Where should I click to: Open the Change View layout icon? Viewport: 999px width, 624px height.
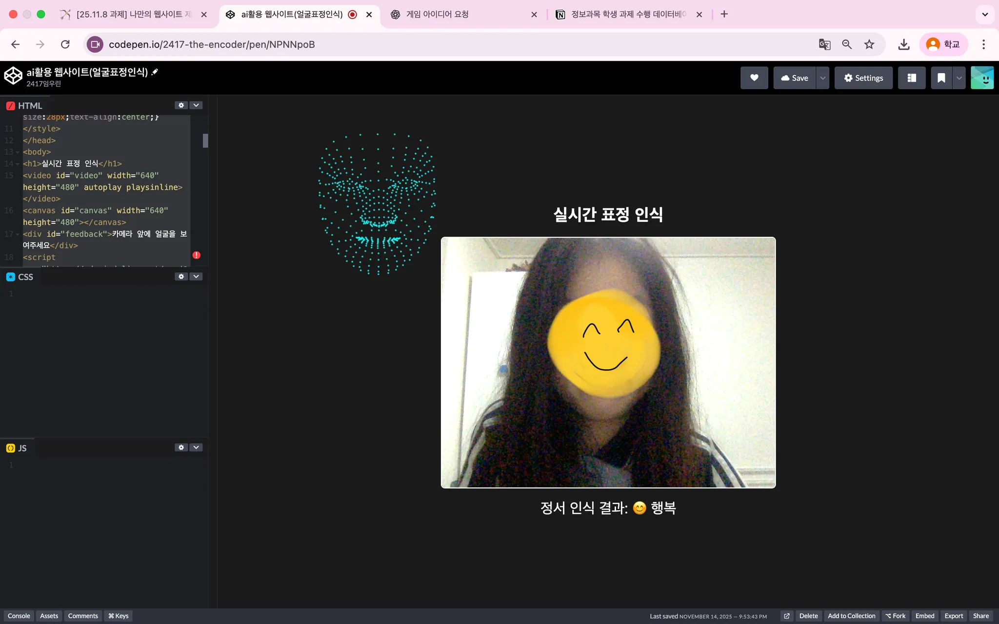click(911, 78)
